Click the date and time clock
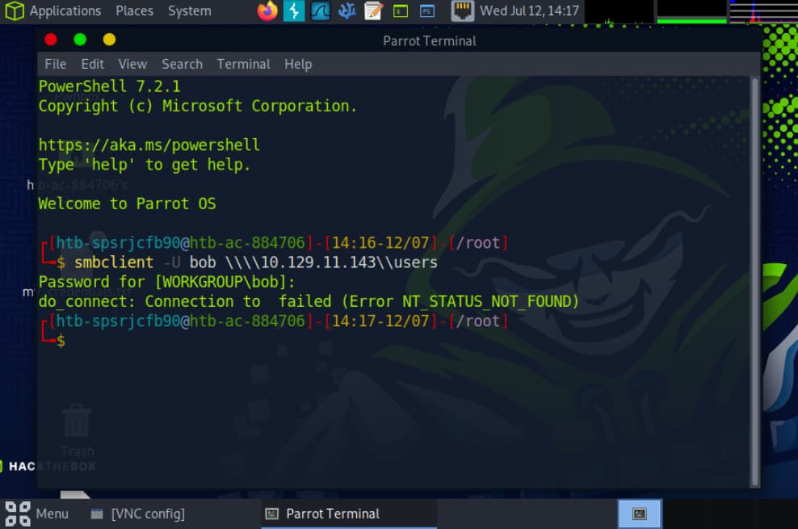 click(x=529, y=11)
